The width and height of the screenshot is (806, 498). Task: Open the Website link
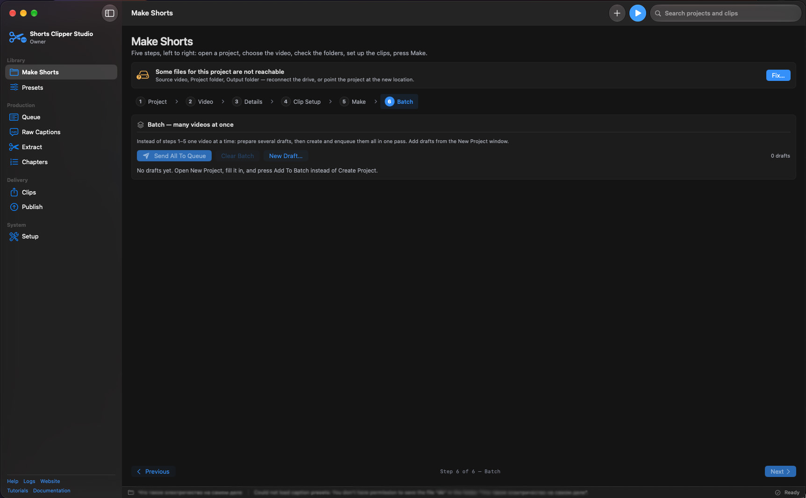coord(50,481)
